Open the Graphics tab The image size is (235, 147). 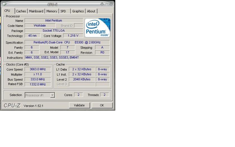click(78, 11)
